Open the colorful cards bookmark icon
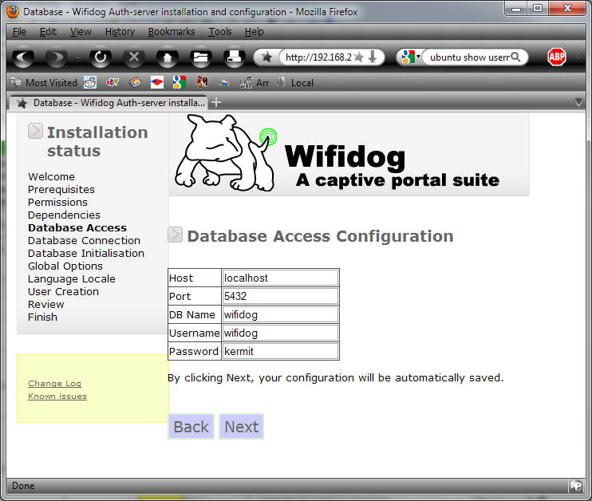Image resolution: width=592 pixels, height=501 pixels. [135, 82]
